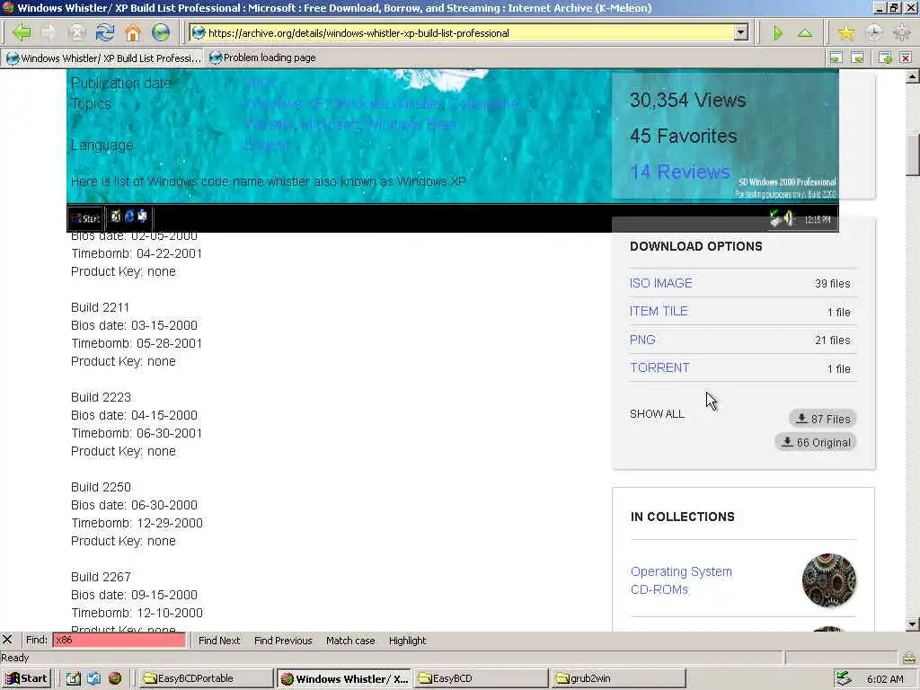Open grub2win taskbar window
The width and height of the screenshot is (920, 690).
pyautogui.click(x=618, y=678)
